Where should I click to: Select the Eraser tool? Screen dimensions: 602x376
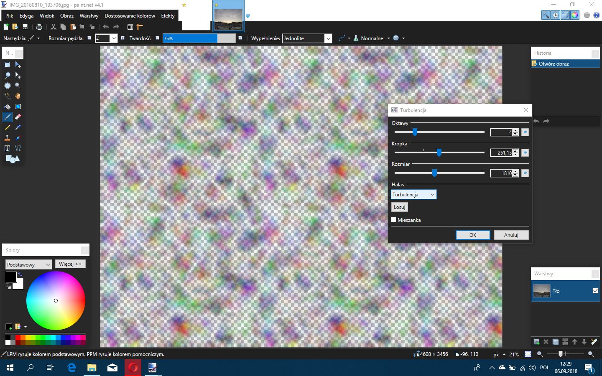(18, 117)
